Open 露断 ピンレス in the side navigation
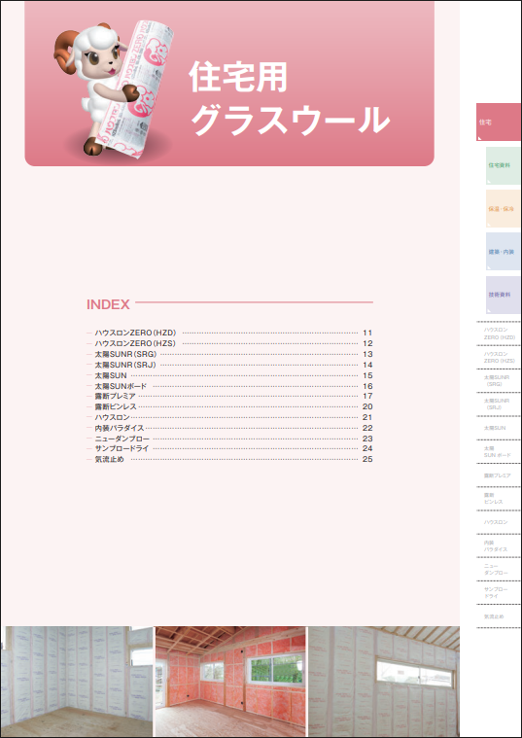The image size is (522, 738). 499,499
